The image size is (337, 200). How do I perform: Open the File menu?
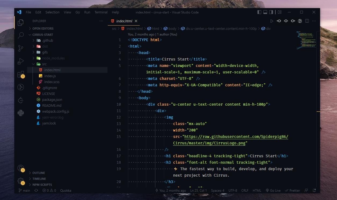click(x=28, y=12)
